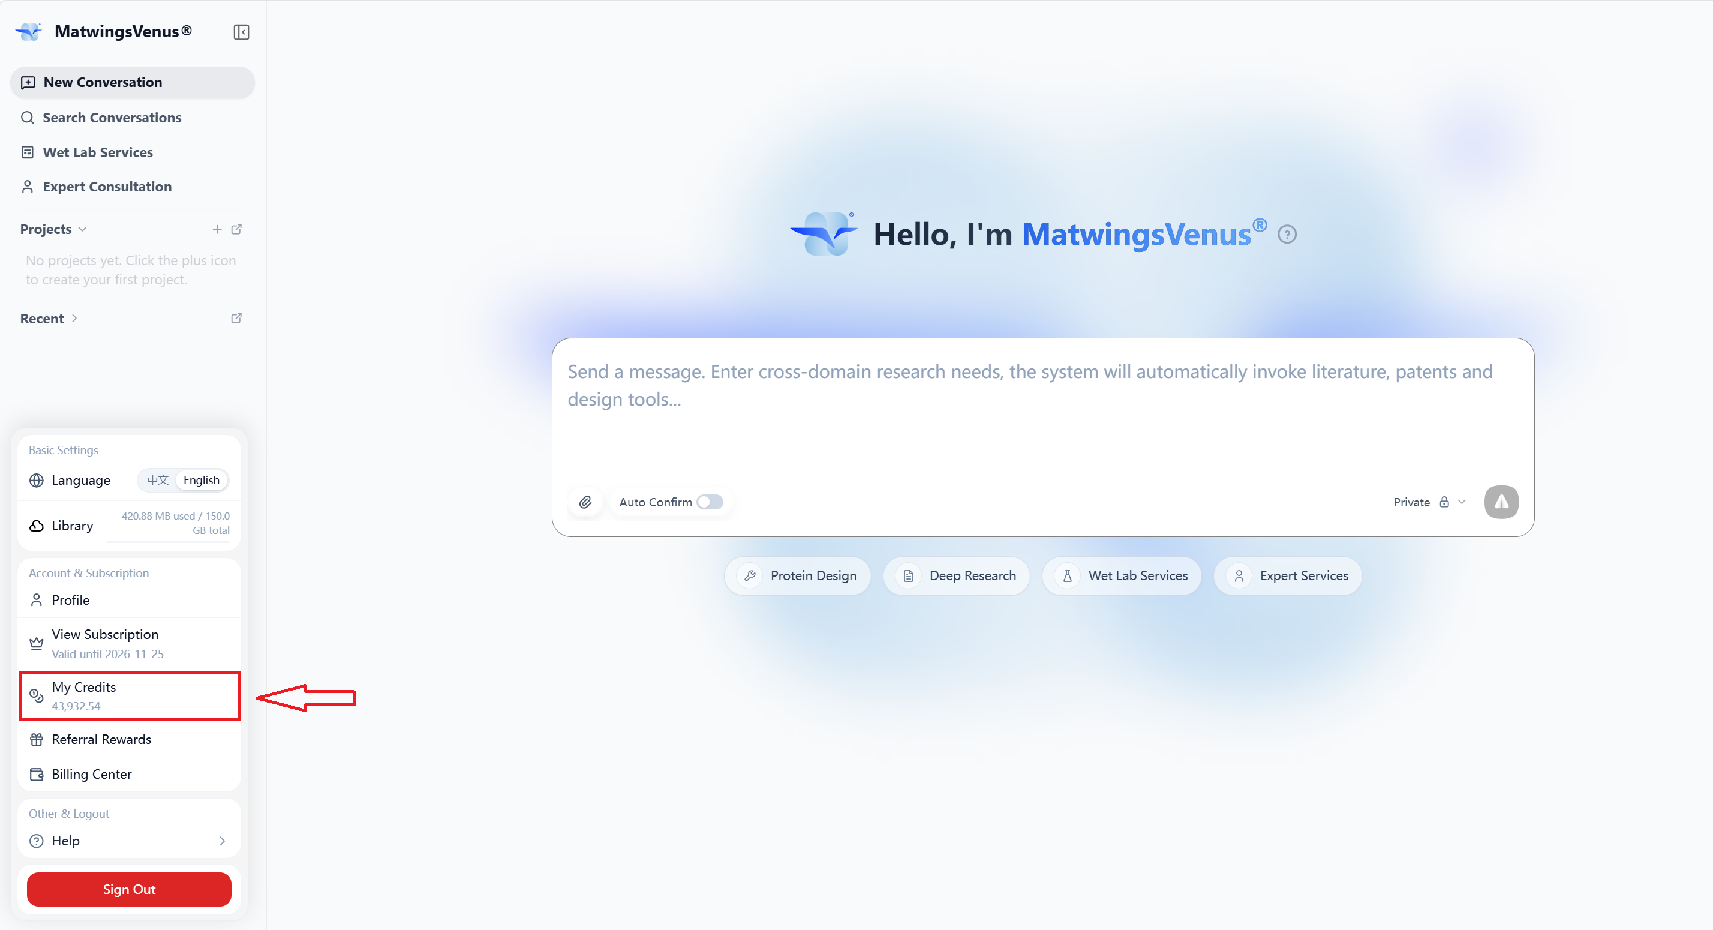Screen dimensions: 1713x930
Task: Click the credits value '43,932.54'
Action: pos(77,706)
